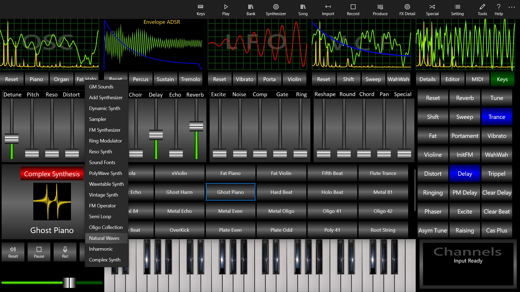Open the Synthesizer dropdown menu
520x292 pixels.
(x=276, y=9)
